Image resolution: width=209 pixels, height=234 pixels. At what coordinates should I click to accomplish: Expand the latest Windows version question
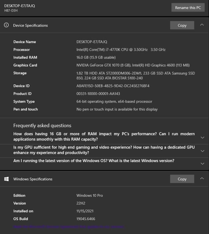click(x=202, y=164)
